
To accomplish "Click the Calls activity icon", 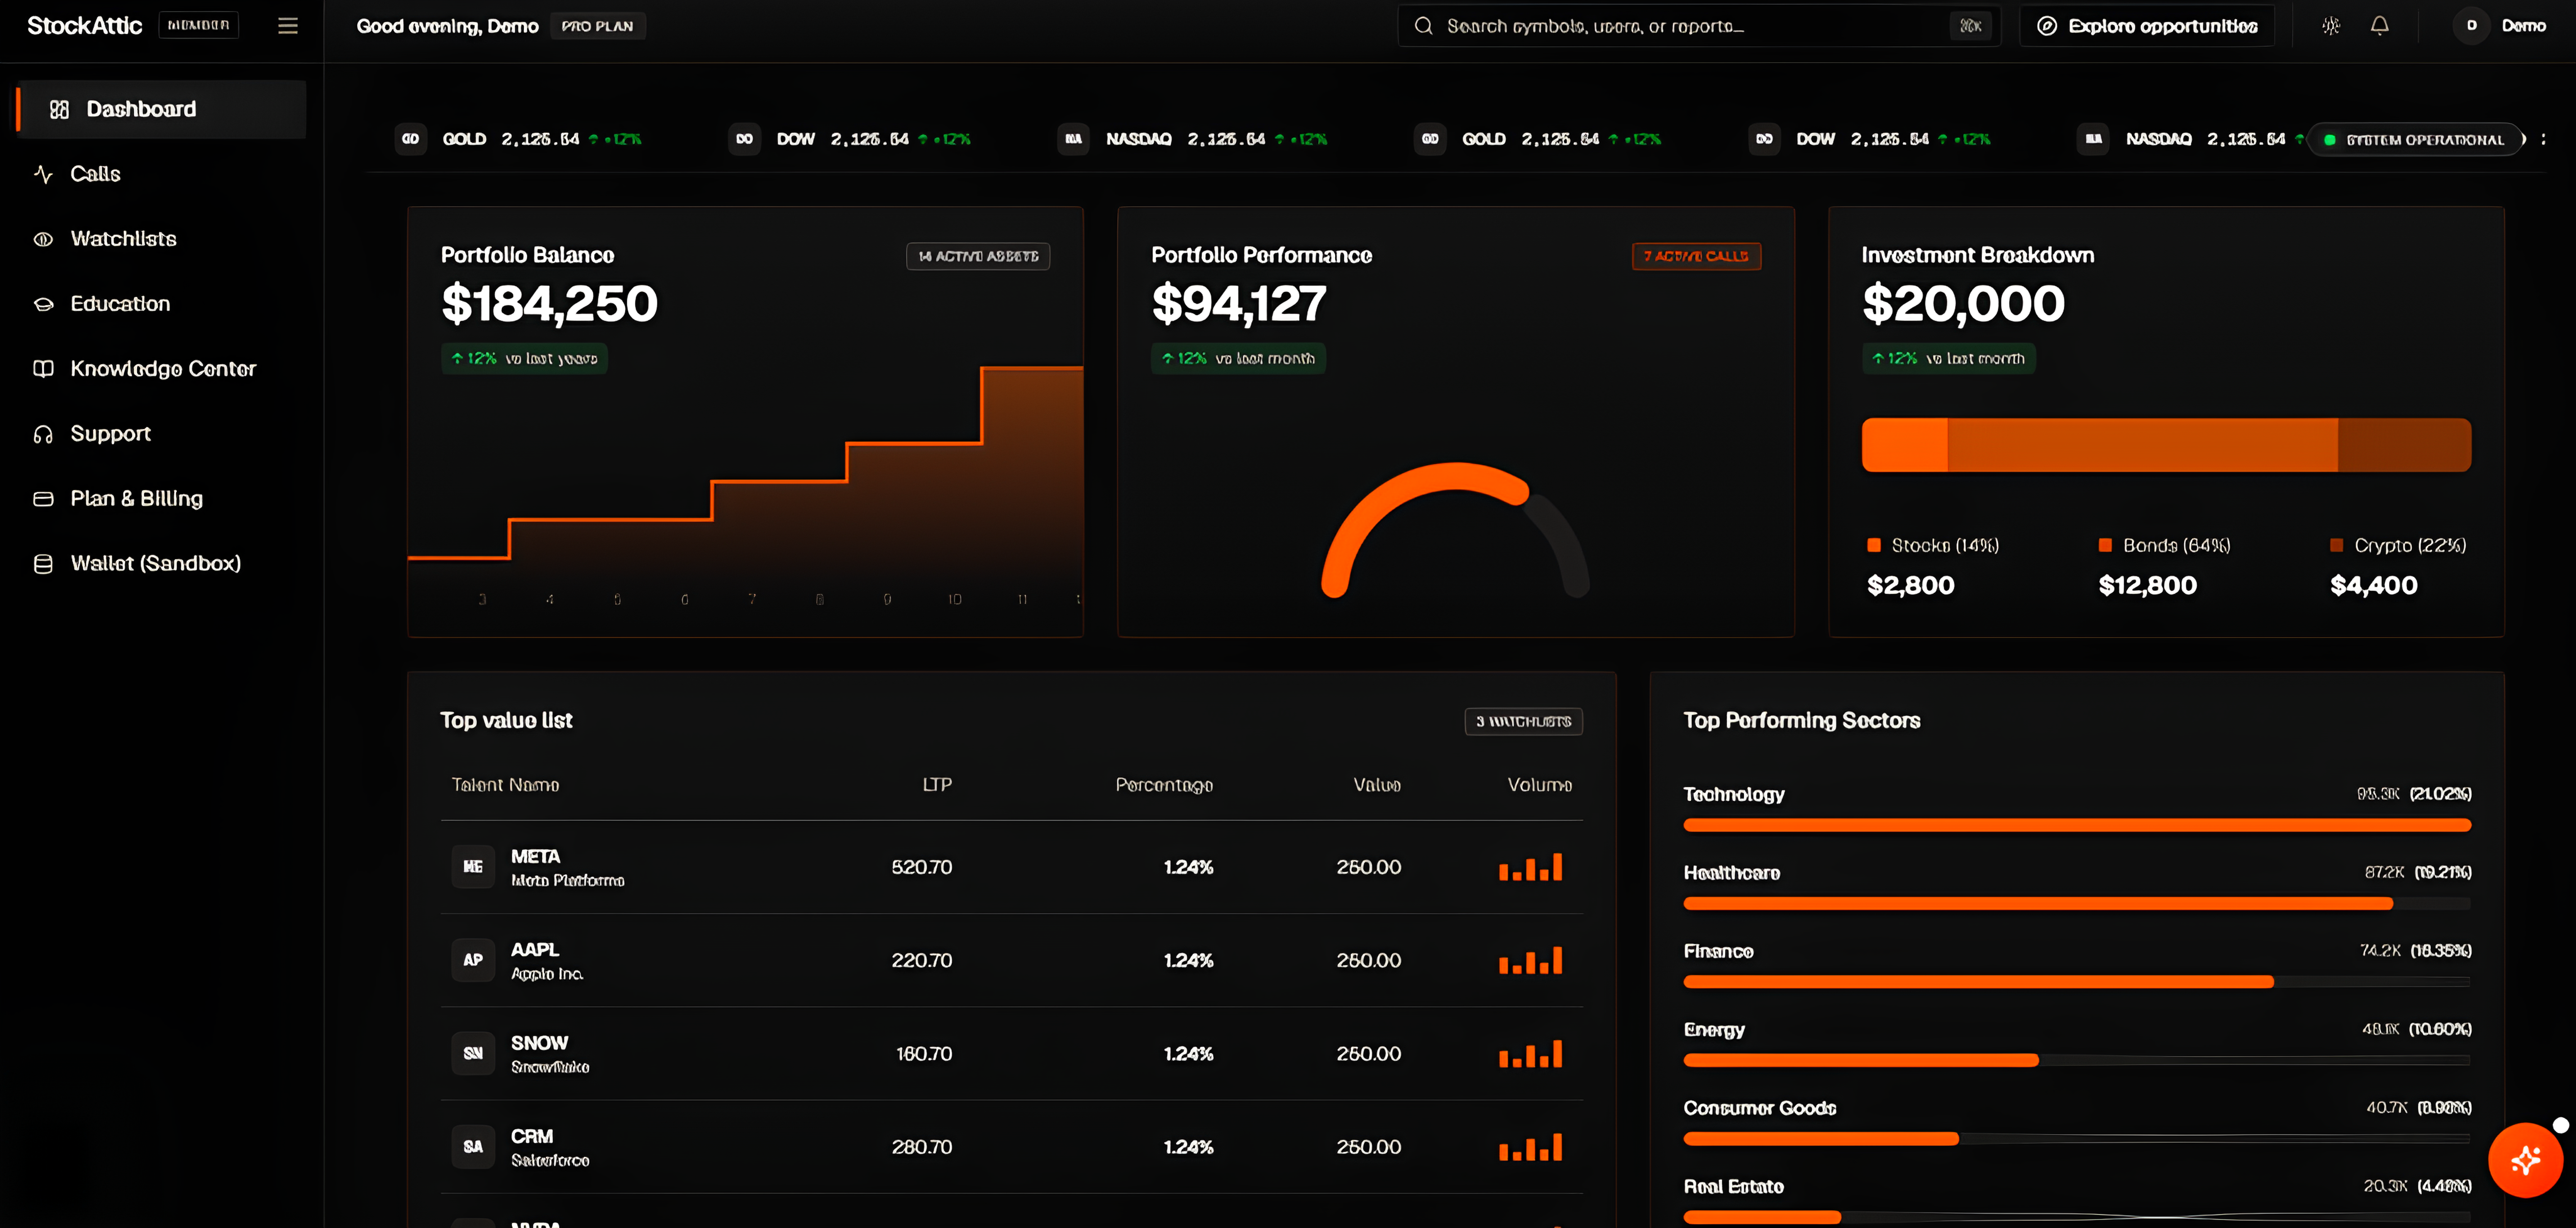I will tap(43, 174).
